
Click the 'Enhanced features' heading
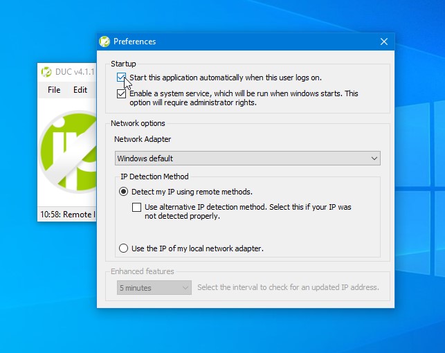pyautogui.click(x=142, y=271)
